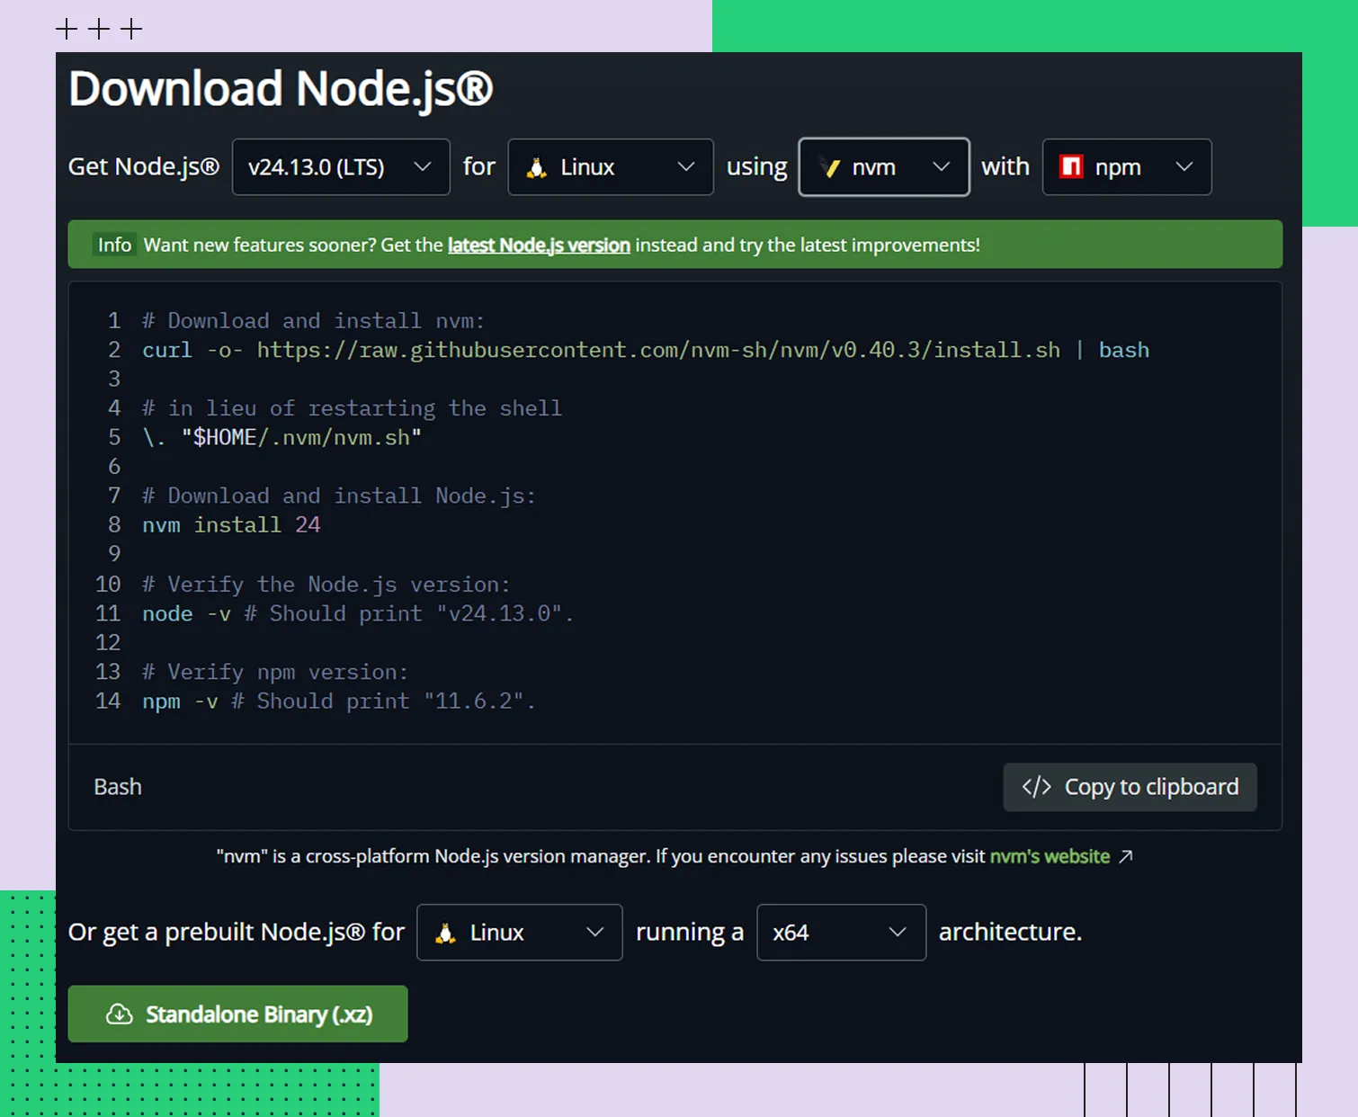Screen dimensions: 1358x1117
Task: Open the npm package manager dropdown
Action: click(x=1126, y=167)
